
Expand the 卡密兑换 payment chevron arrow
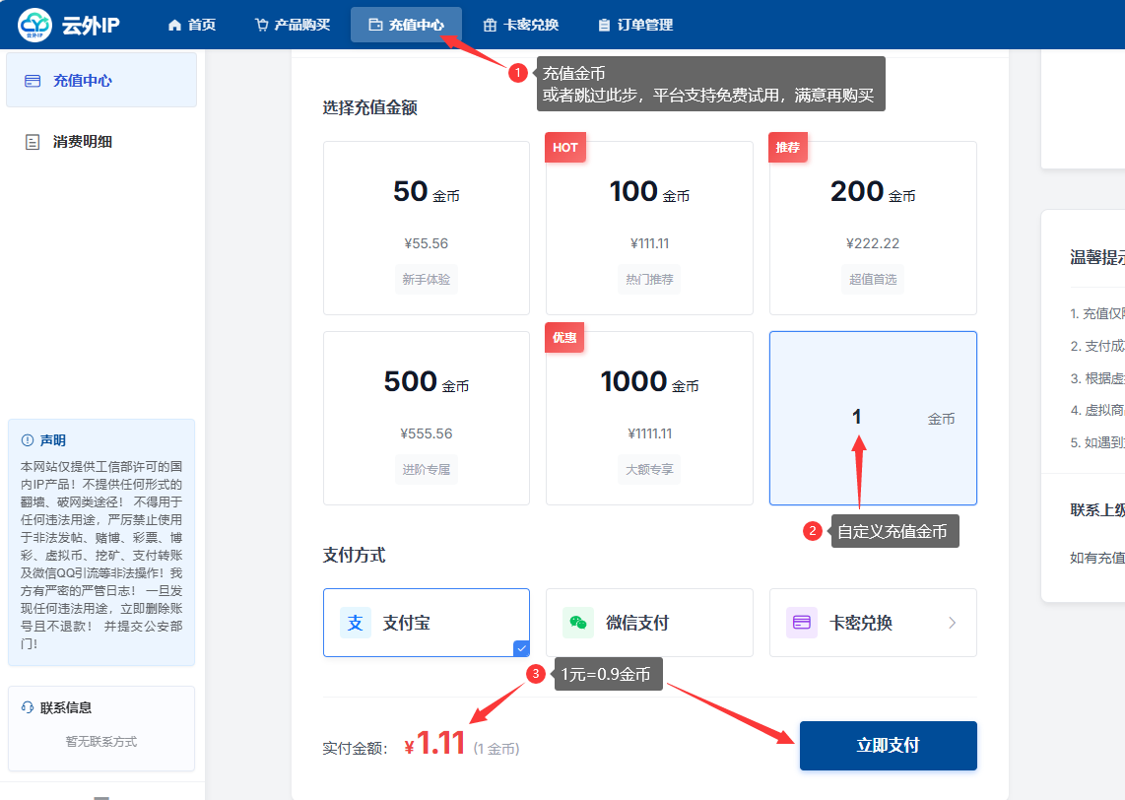point(952,623)
